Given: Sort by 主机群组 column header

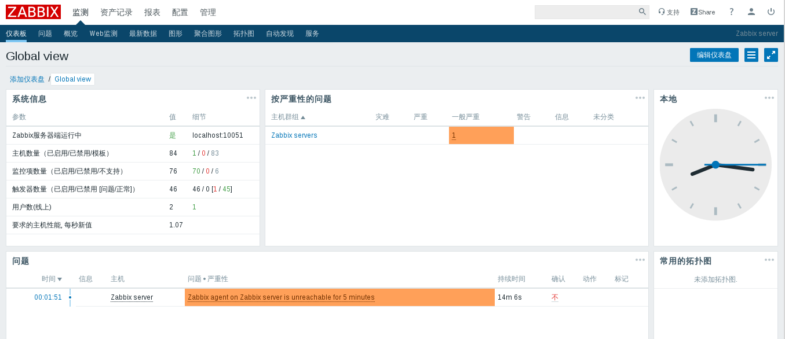Looking at the screenshot, I should point(288,117).
